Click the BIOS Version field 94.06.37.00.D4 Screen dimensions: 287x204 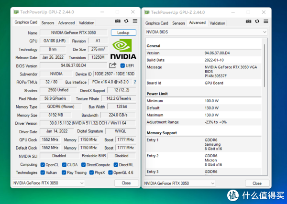pyautogui.click(x=74, y=65)
